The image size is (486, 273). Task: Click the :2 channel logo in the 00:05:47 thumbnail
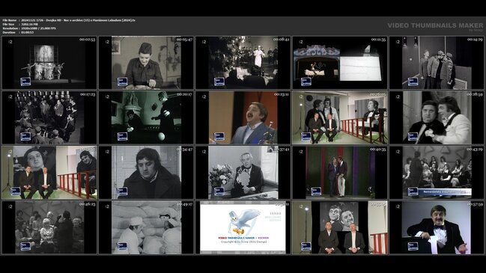point(107,42)
